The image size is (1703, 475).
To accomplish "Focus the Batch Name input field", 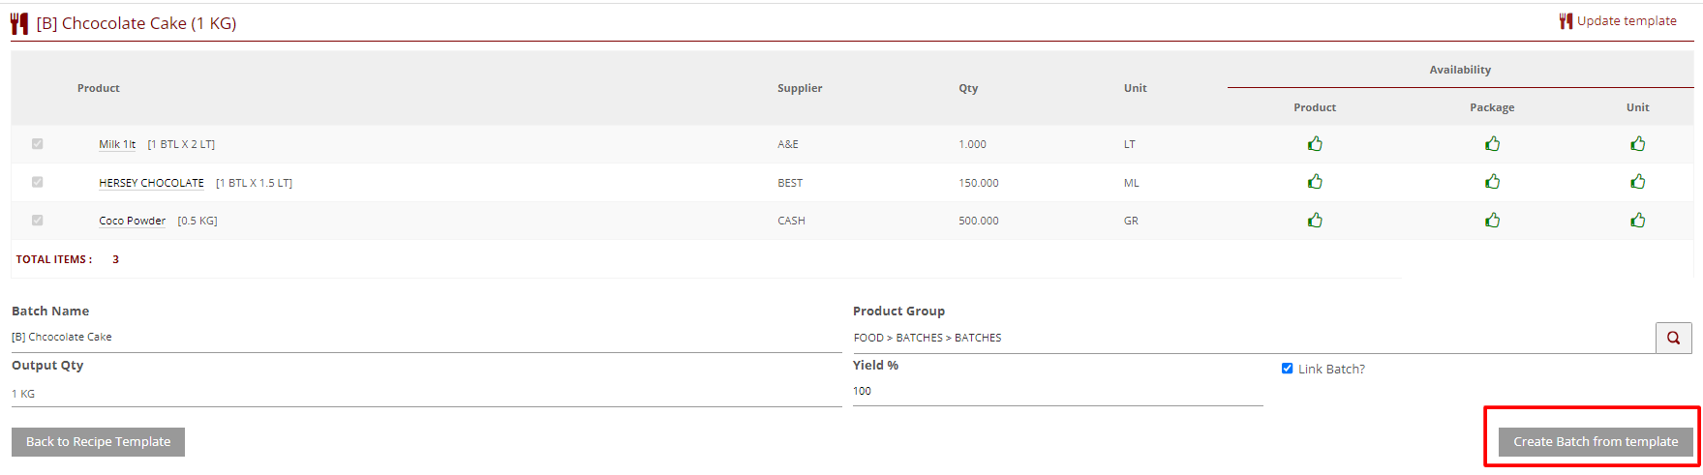I will point(426,338).
